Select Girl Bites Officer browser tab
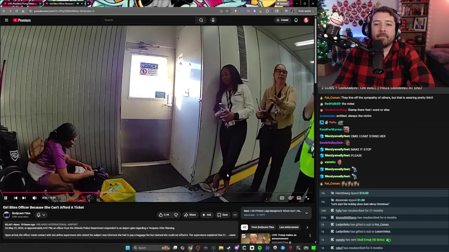449x252 pixels. (x=64, y=3)
